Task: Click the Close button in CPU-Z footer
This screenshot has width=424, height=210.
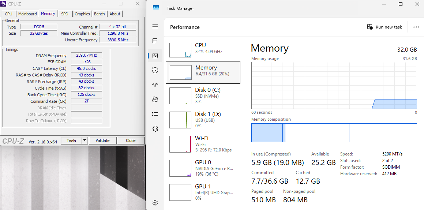Action: pos(131,140)
